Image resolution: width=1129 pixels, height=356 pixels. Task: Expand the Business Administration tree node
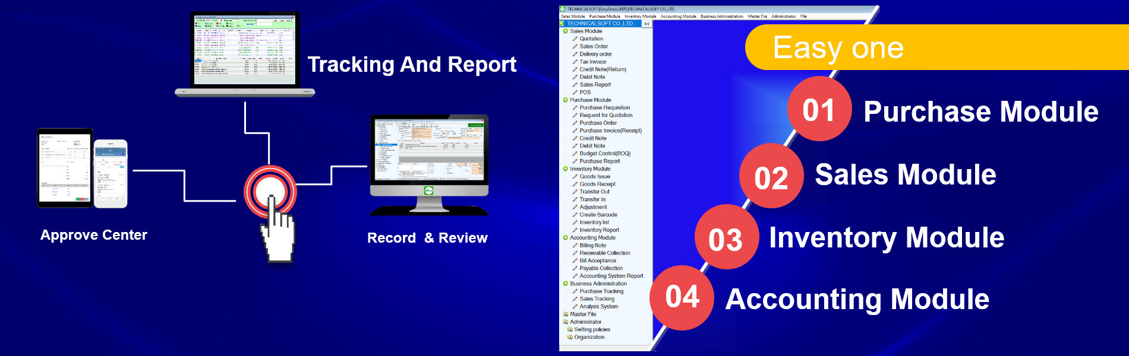[x=565, y=284]
